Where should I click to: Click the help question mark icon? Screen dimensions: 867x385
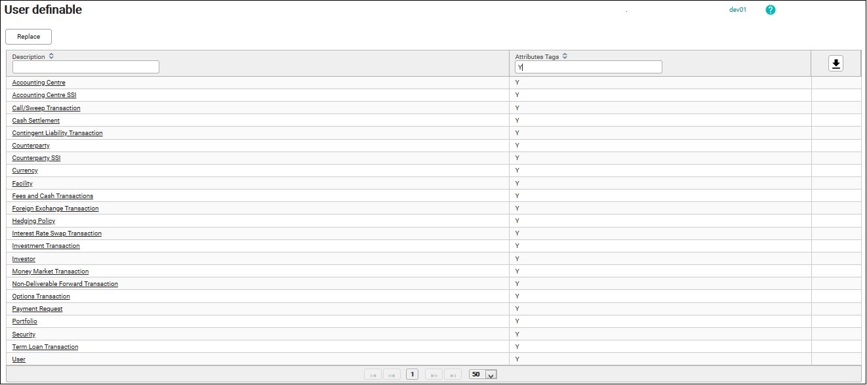coord(771,10)
